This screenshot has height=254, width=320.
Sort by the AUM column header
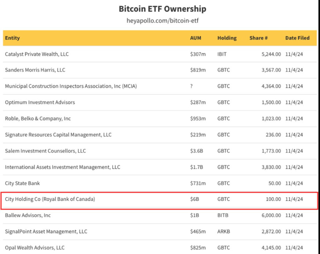pos(196,38)
